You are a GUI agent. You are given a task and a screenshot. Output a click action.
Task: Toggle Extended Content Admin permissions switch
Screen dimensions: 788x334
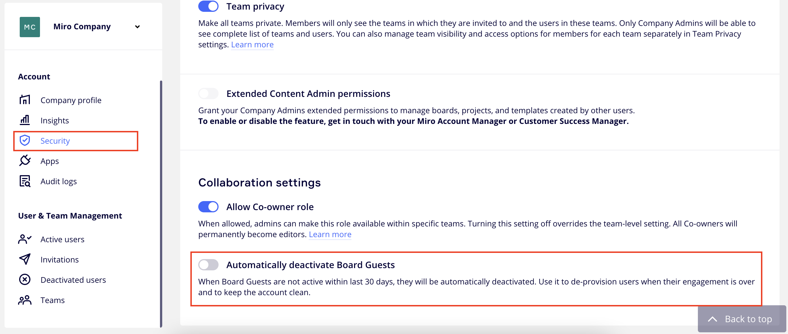coord(208,93)
